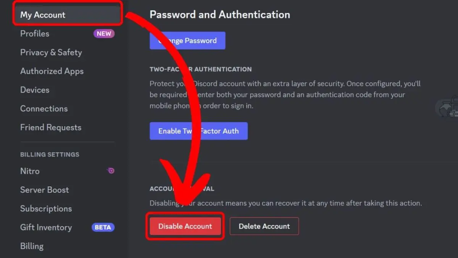
Task: Select the Authorized Apps section
Action: click(52, 71)
